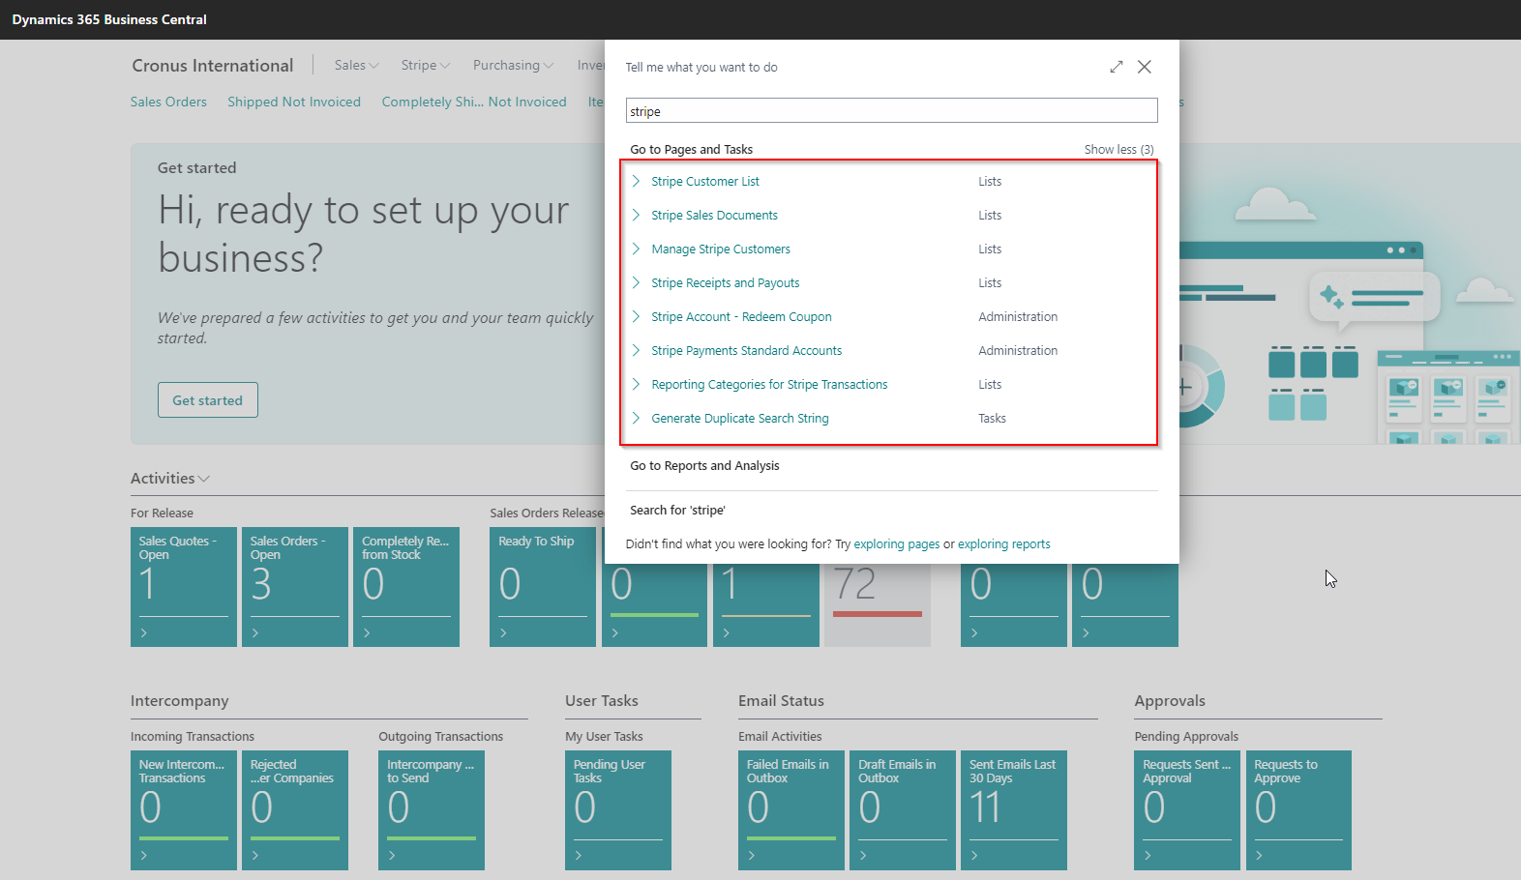Open Shipped Not Invoiced link
Screen dimensions: 1521x880
point(294,102)
